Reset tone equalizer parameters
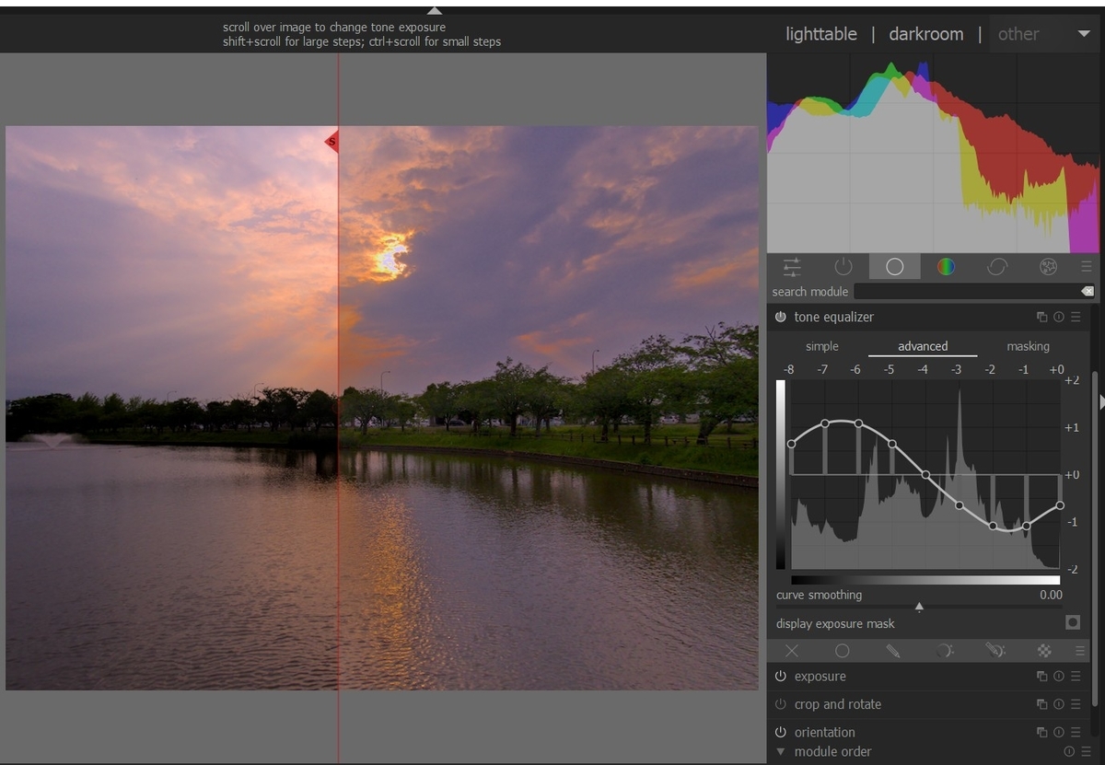This screenshot has width=1105, height=765. click(1058, 317)
